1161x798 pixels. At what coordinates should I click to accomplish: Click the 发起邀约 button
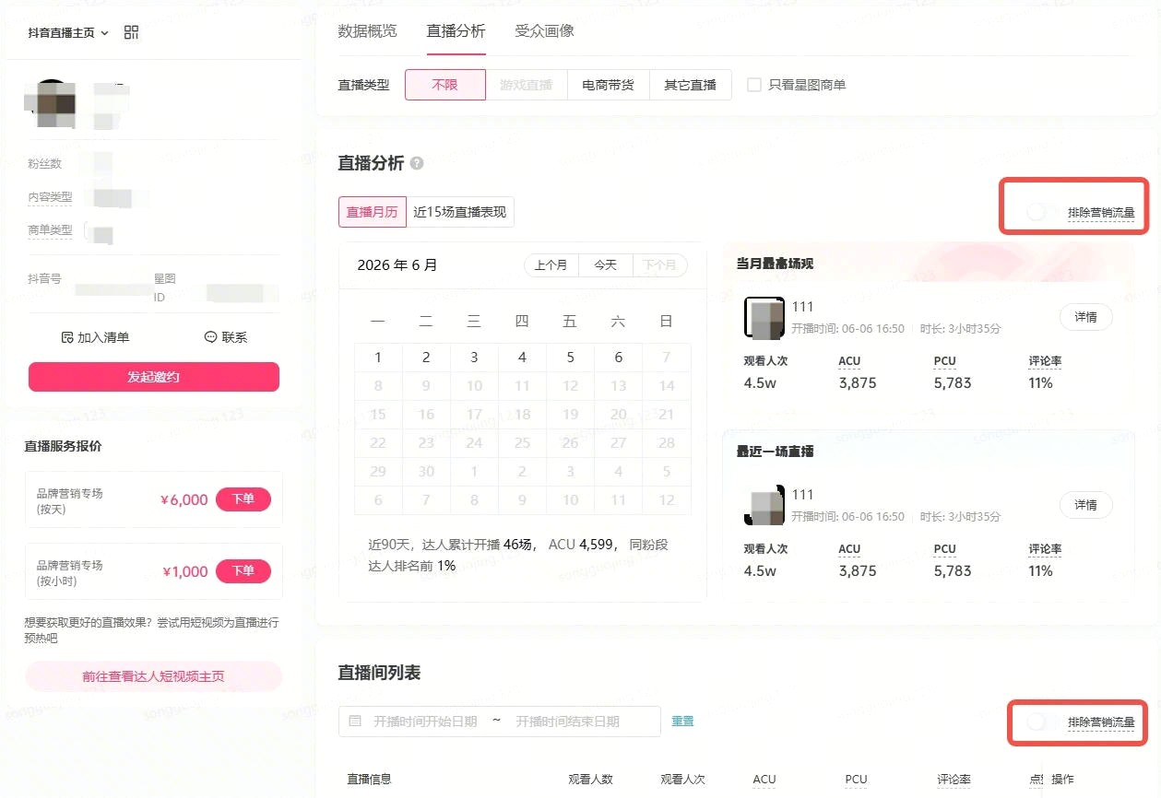153,377
